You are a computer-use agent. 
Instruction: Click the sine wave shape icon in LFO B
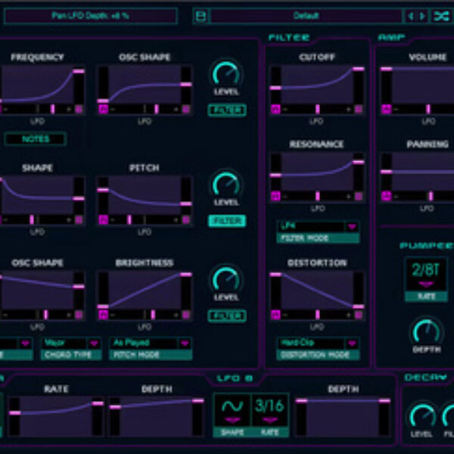coord(232,406)
